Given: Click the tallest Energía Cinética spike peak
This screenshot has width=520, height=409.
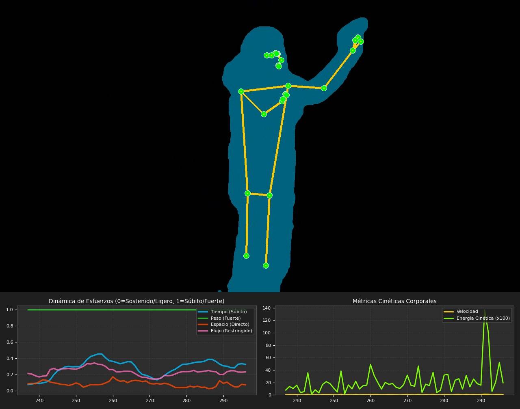Looking at the screenshot, I should tap(484, 310).
